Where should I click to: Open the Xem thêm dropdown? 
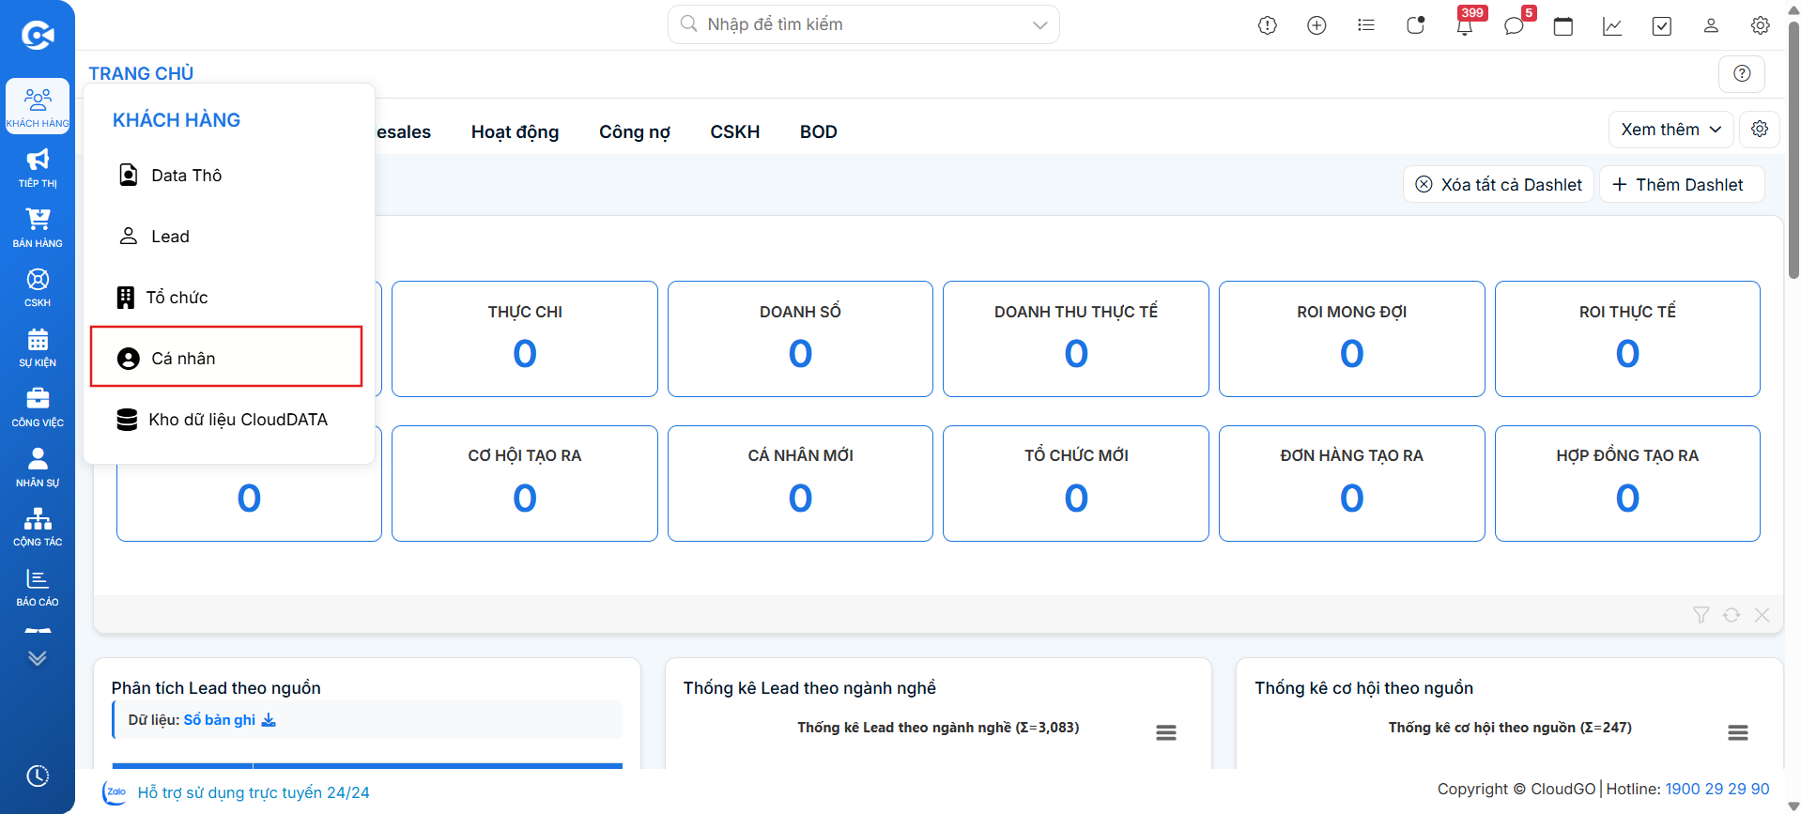[1670, 130]
